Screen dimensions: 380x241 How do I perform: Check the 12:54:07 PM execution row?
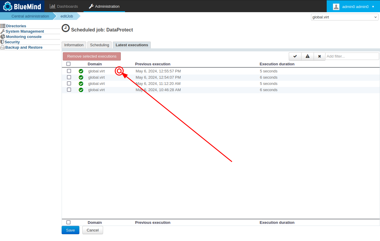69,77
